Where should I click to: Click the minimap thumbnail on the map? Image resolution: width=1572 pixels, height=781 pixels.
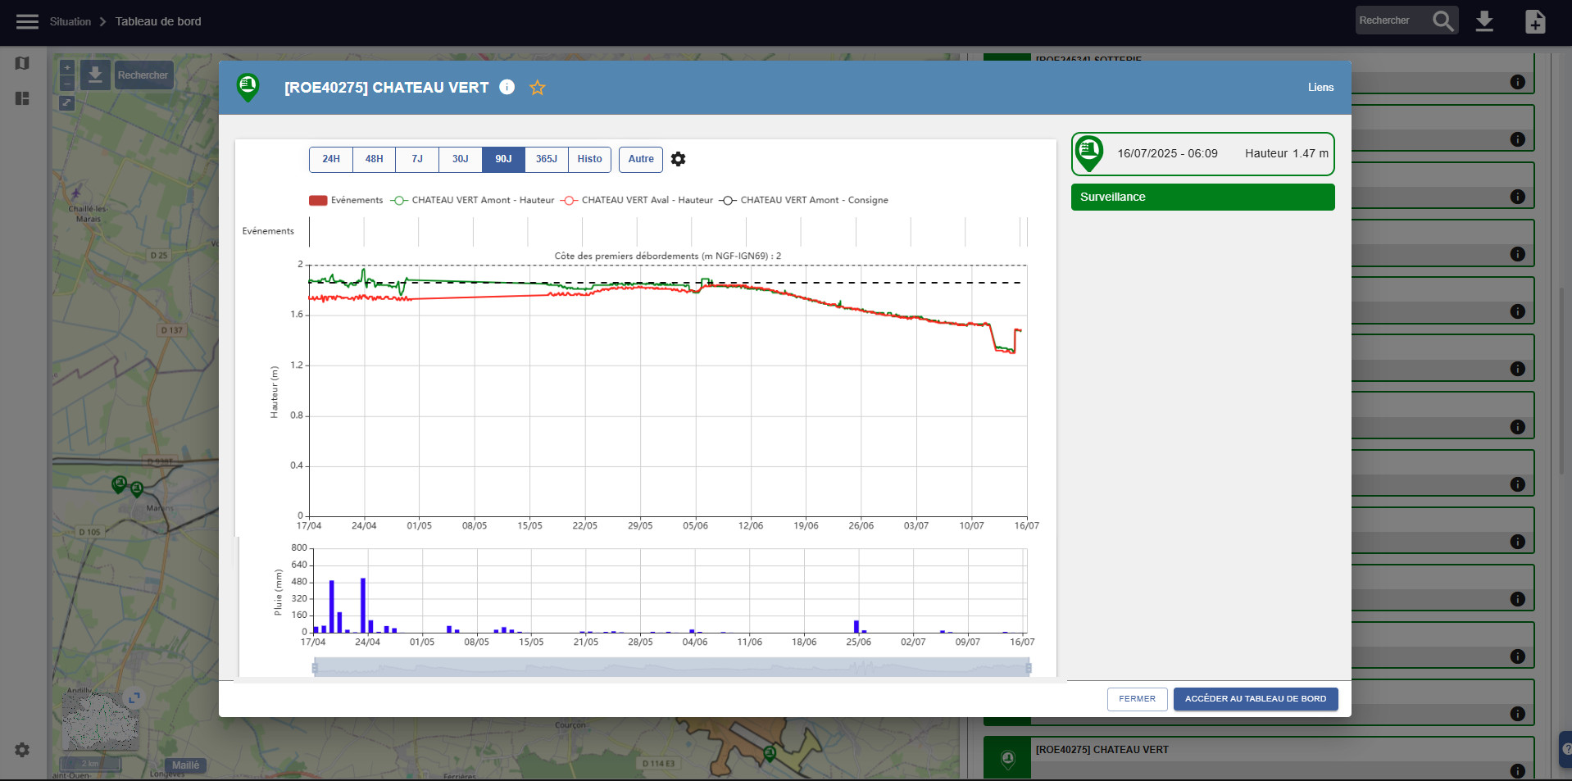click(100, 720)
